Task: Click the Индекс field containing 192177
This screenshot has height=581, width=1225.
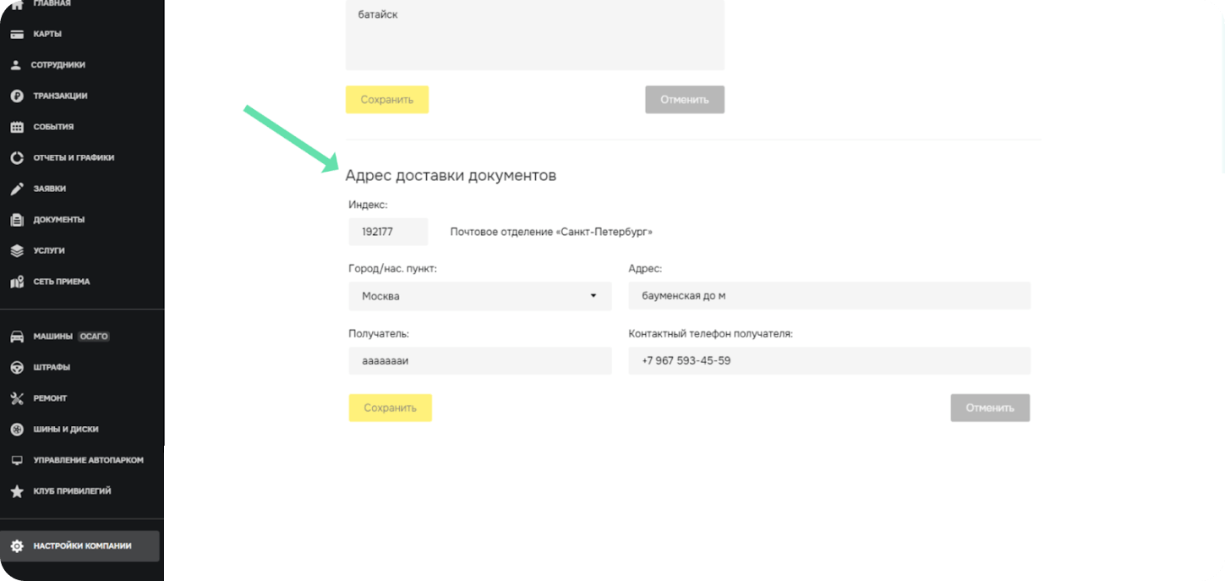Action: click(x=388, y=232)
